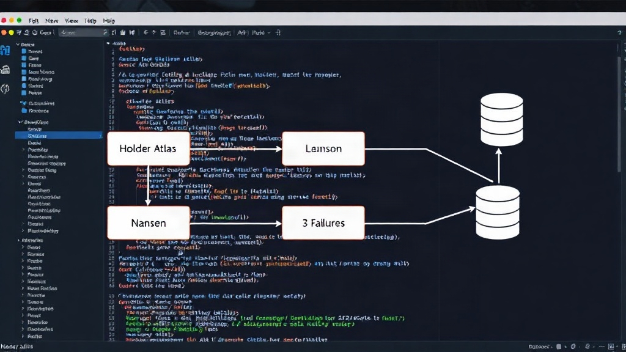The width and height of the screenshot is (626, 352).
Task: Open the blue explorer panel icon in sidebar
Action: pyautogui.click(x=5, y=51)
